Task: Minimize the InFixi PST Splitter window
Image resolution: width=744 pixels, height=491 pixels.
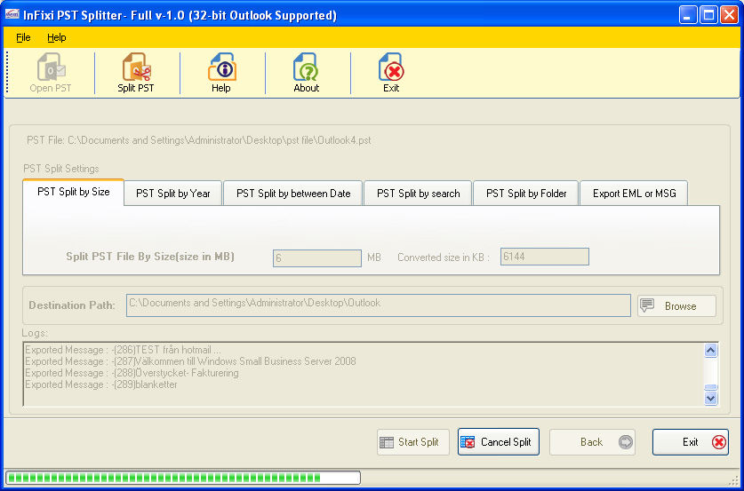Action: tap(688, 15)
